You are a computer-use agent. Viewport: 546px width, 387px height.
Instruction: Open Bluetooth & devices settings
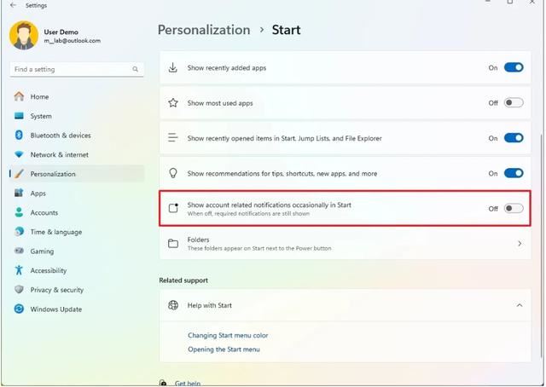60,136
